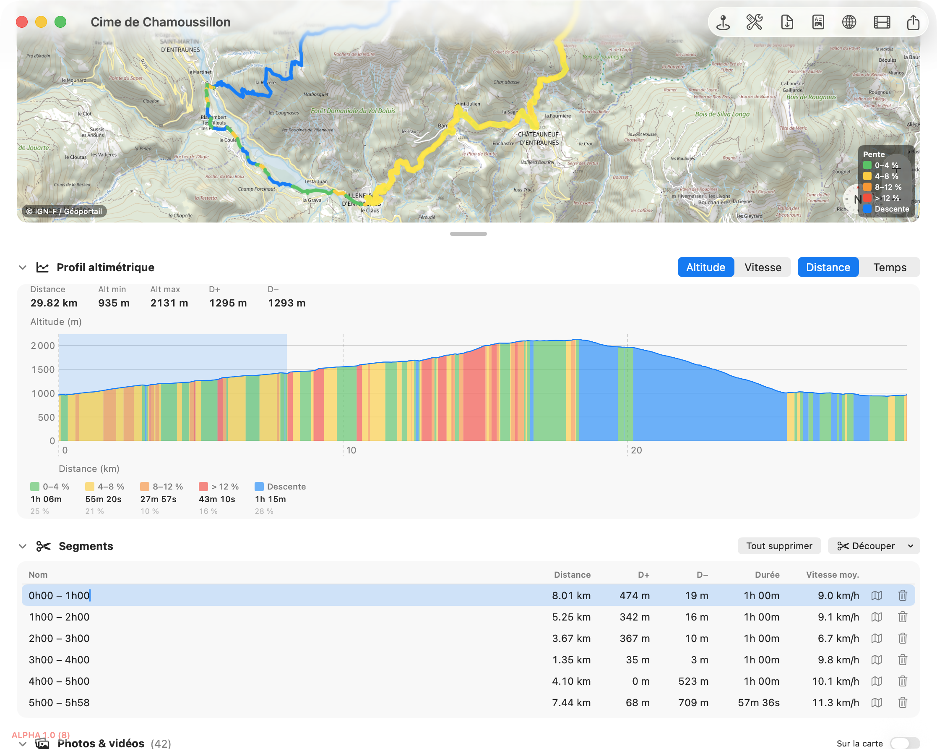This screenshot has width=937, height=749.
Task: Click the 1295 m D+ value
Action: [x=228, y=303]
